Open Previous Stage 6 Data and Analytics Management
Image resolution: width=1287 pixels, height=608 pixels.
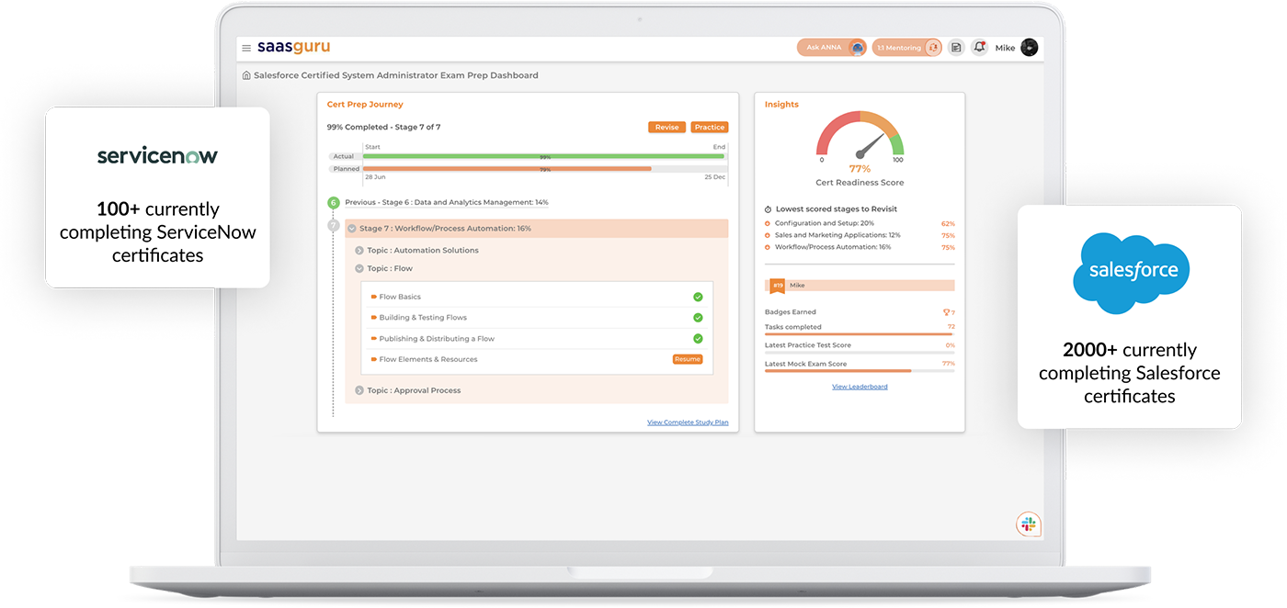click(447, 203)
